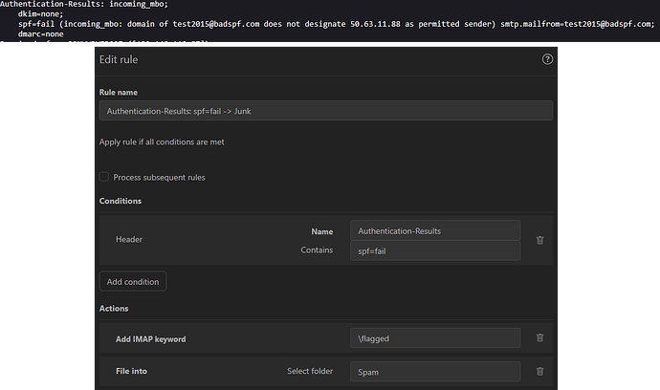This screenshot has width=660, height=390.
Task: Click the Rule name text field
Action: [x=325, y=111]
